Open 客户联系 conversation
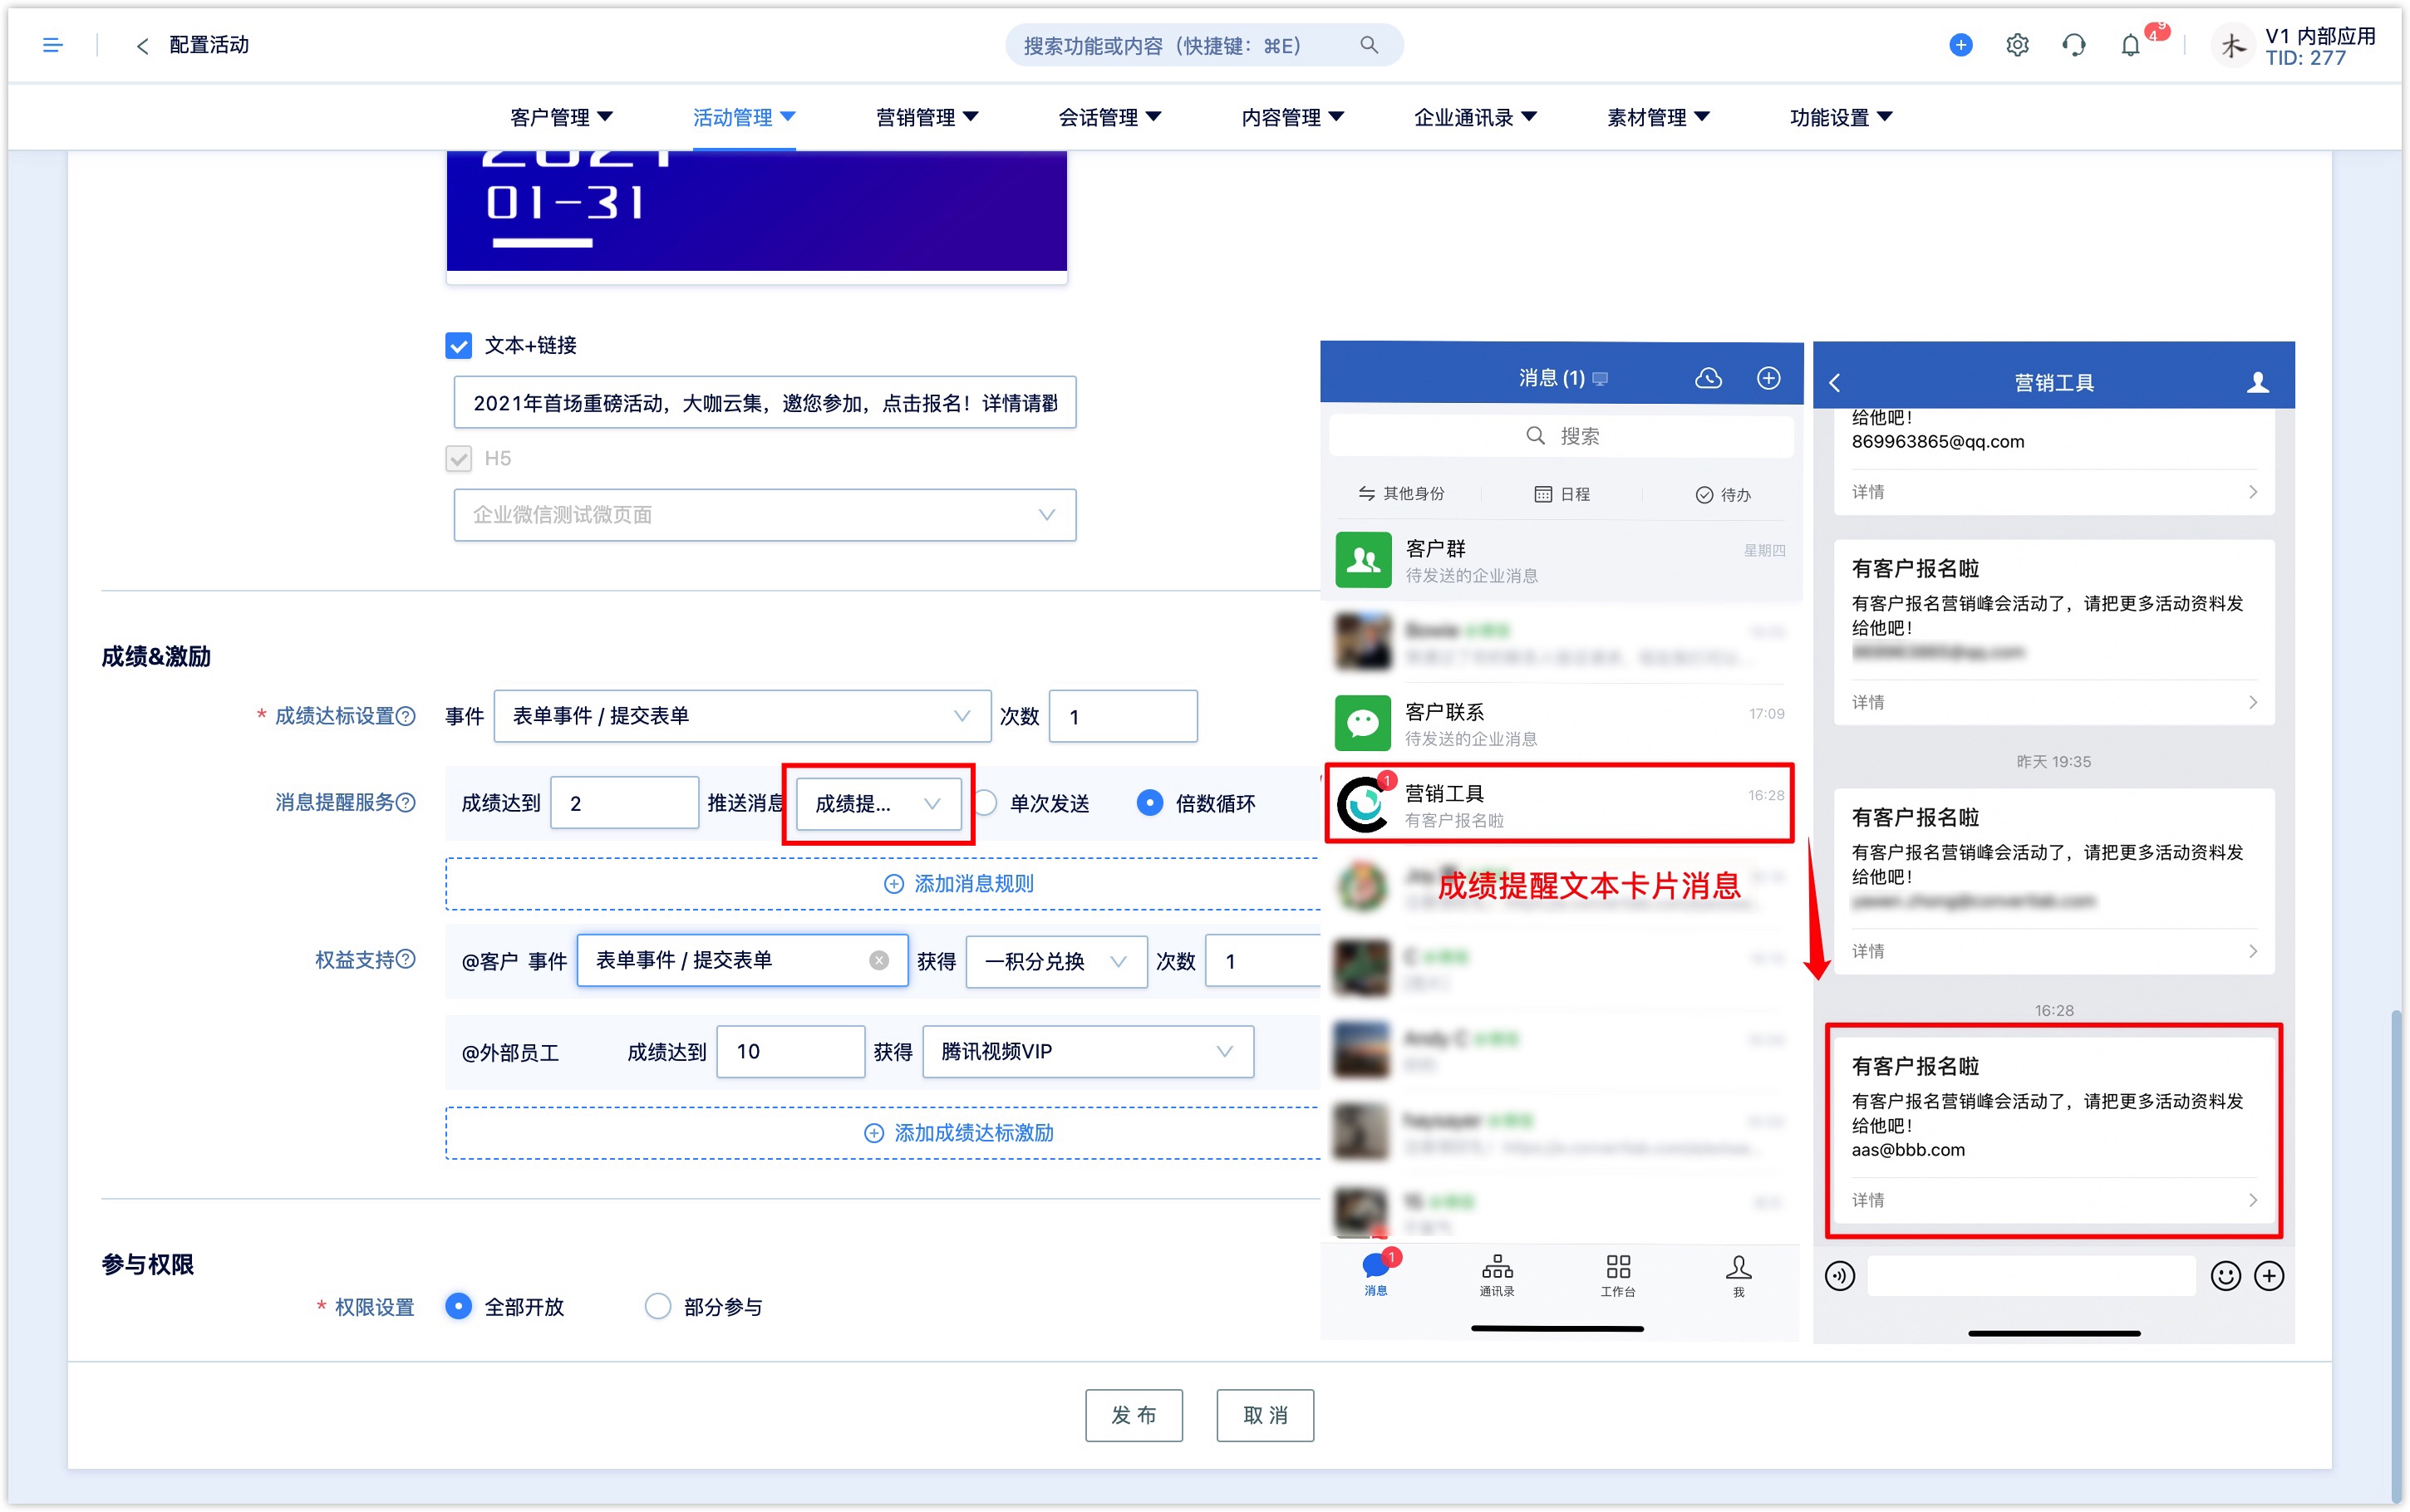The image size is (2410, 1512). [x=1560, y=724]
